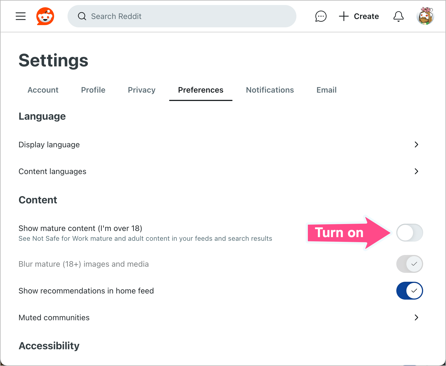Disable Show recommendations in home feed
The width and height of the screenshot is (446, 366).
click(x=409, y=291)
